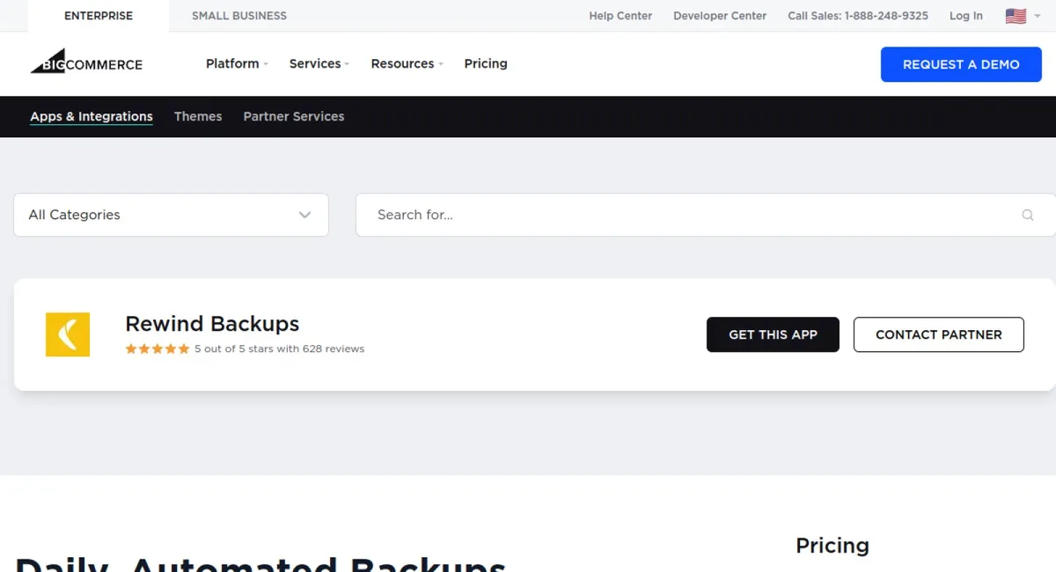Select Apps & Integrations tab
This screenshot has height=572, width=1056.
click(92, 116)
